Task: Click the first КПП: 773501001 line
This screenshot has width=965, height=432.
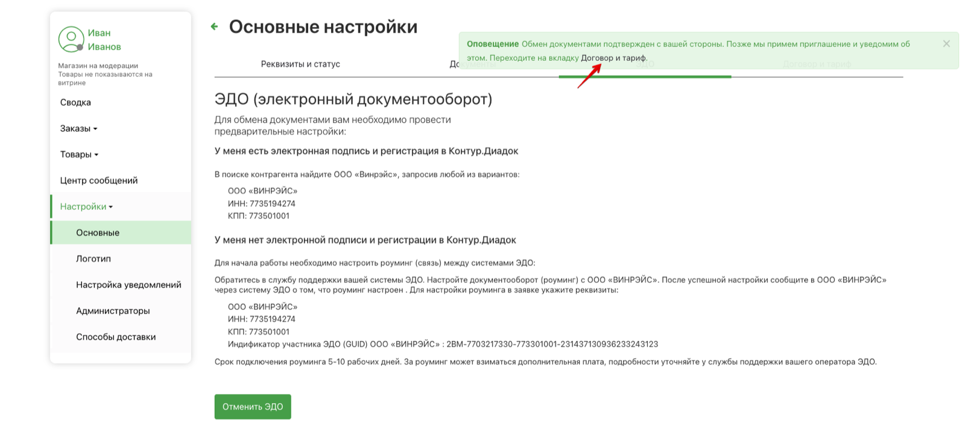Action: (259, 216)
